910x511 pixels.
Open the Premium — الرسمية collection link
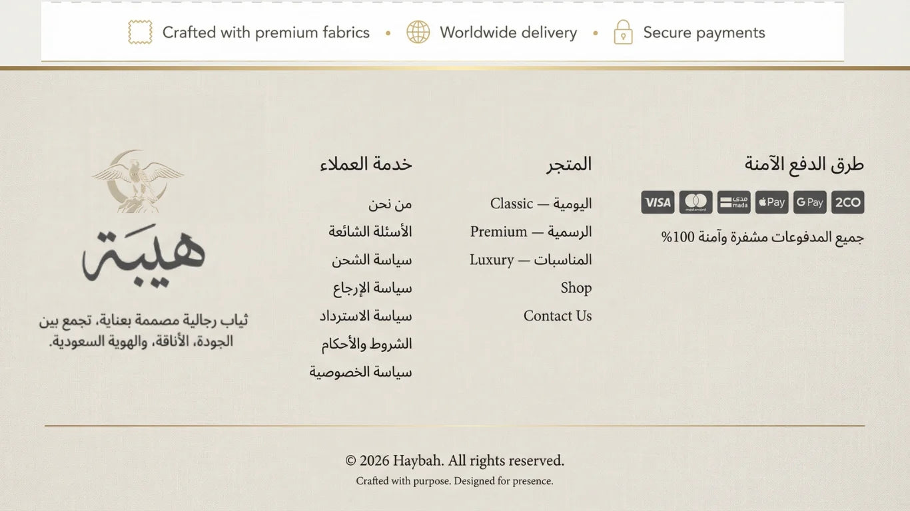530,232
